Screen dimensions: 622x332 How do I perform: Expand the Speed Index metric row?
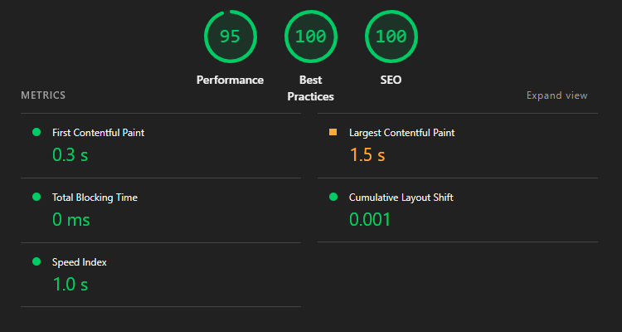[161, 275]
